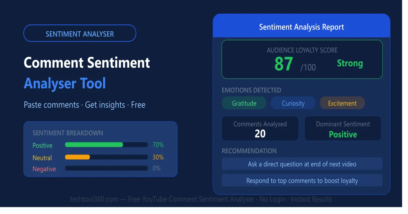Expand the Sentiment Breakdown panel

click(68, 133)
